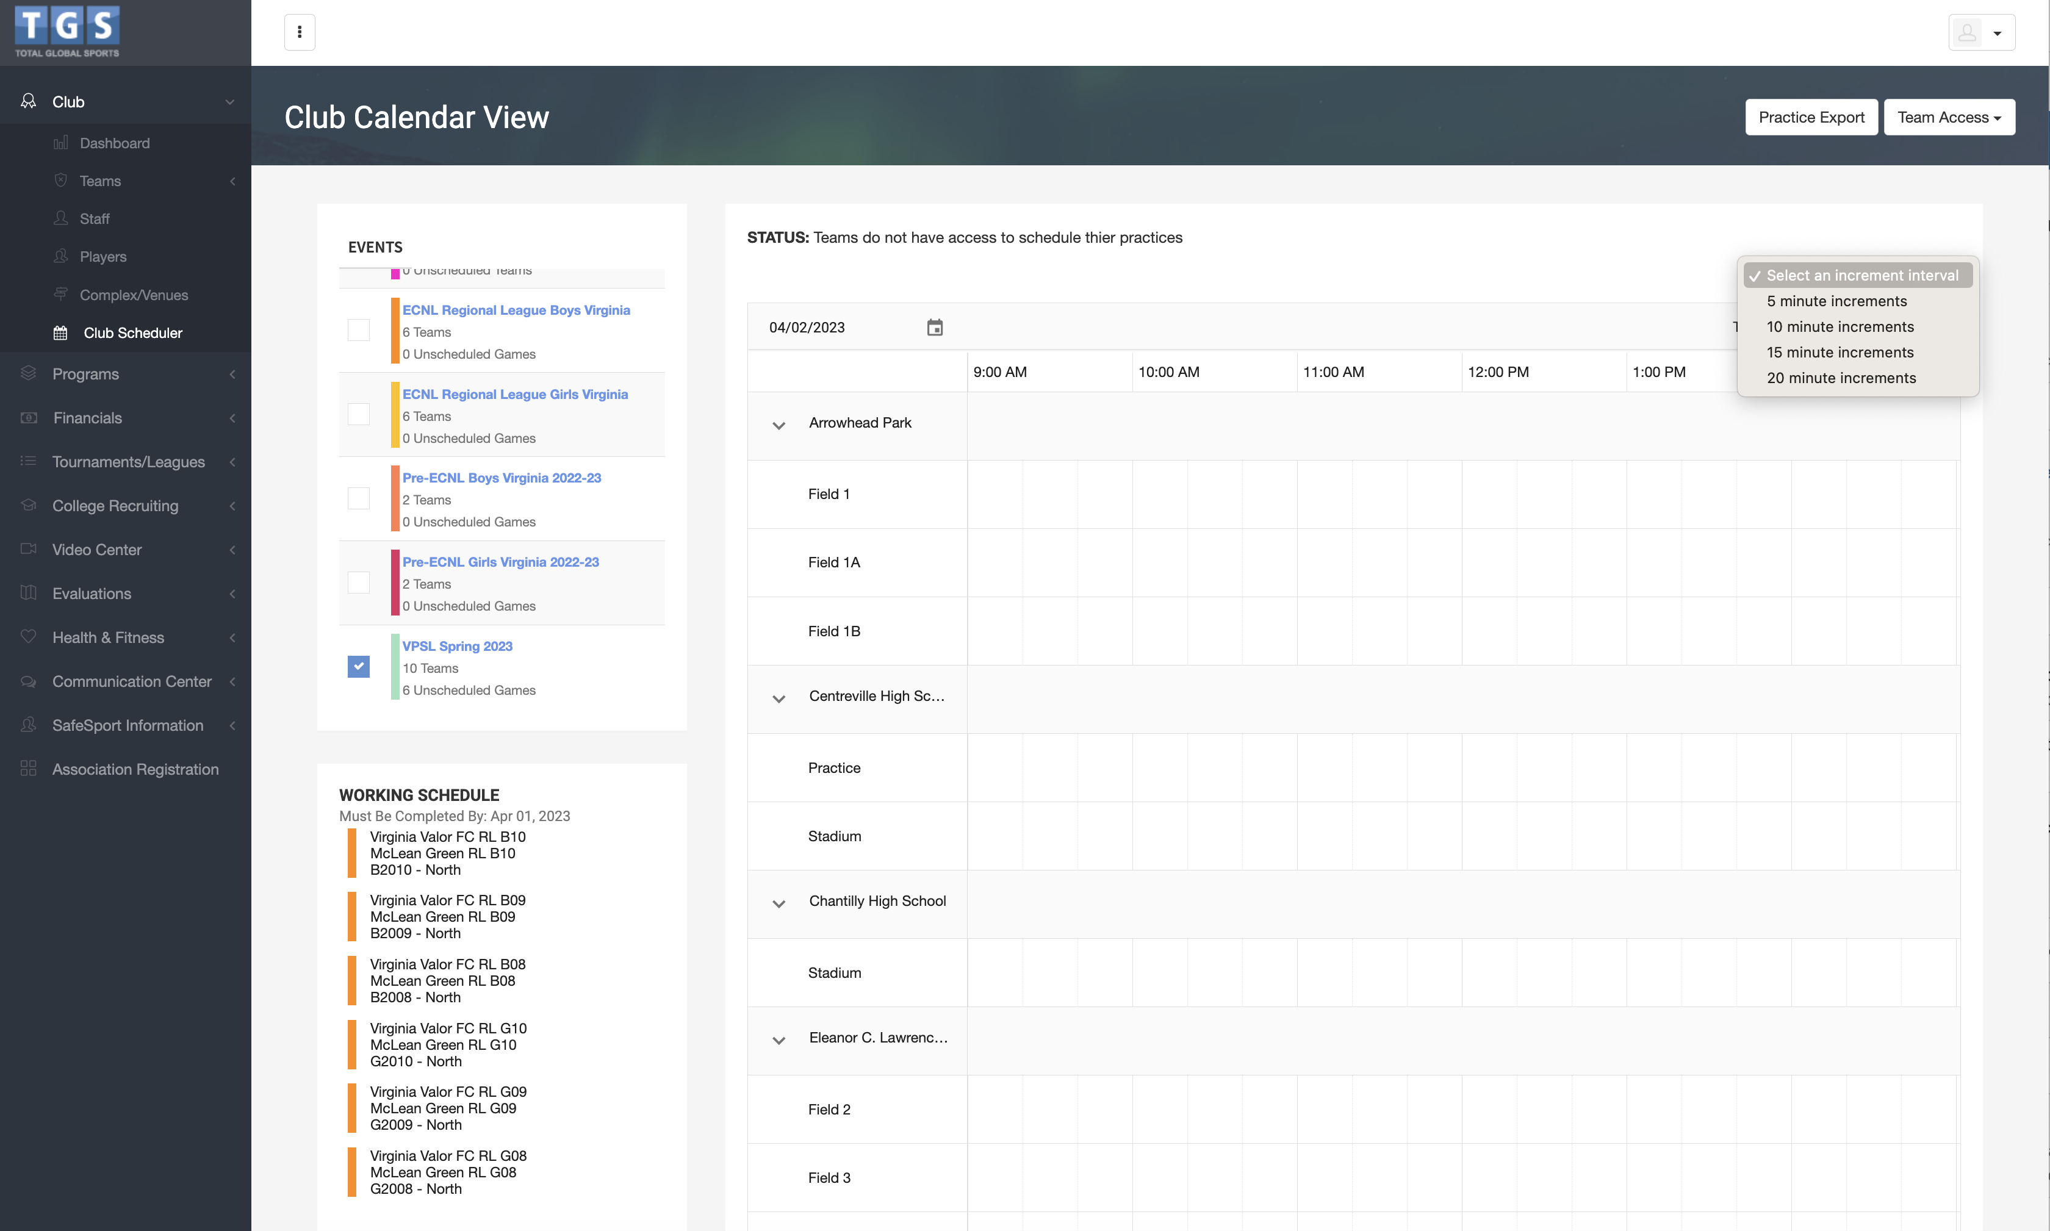Viewport: 2050px width, 1231px height.
Task: Collapse the Chantilly High School venue
Action: 778,903
